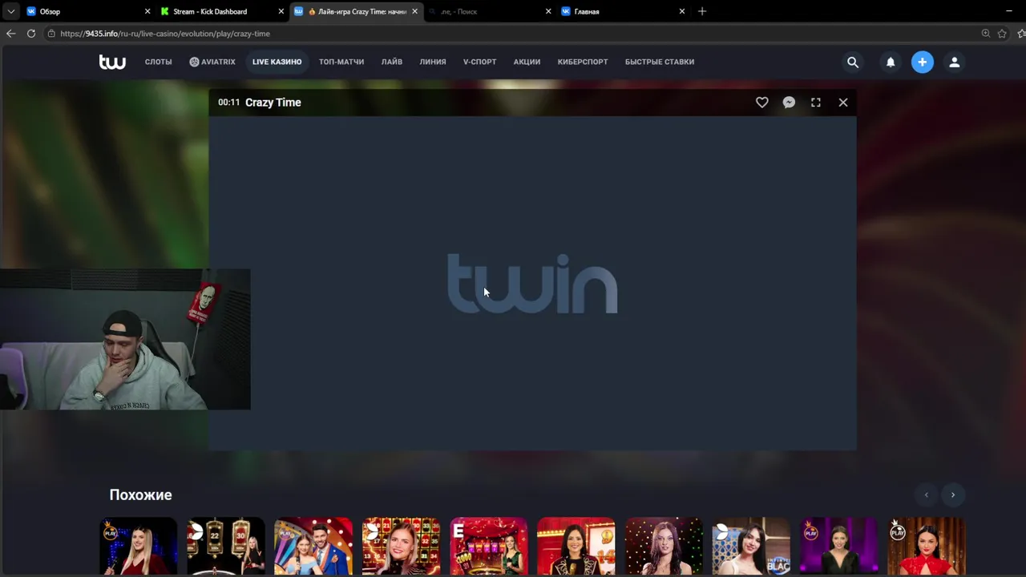Image resolution: width=1026 pixels, height=577 pixels.
Task: Open the site search magnifier icon
Action: (853, 62)
